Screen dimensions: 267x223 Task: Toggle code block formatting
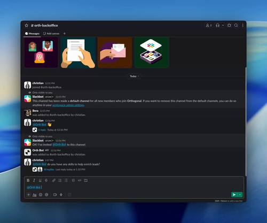point(85,180)
